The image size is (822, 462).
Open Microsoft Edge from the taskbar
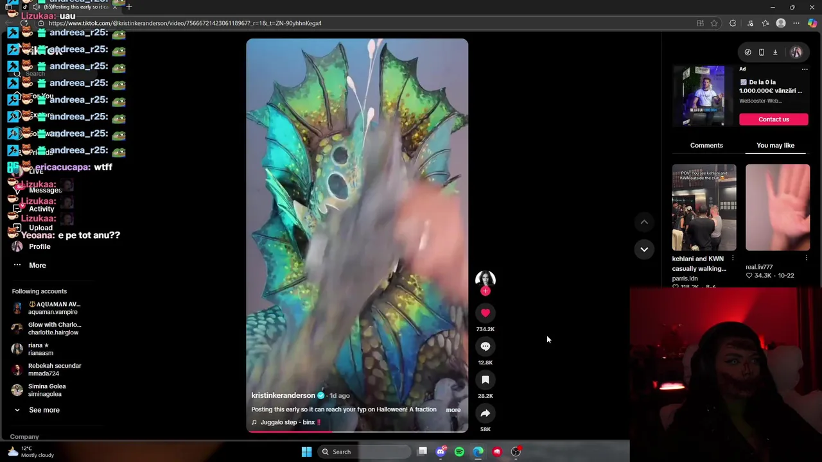pos(478,452)
